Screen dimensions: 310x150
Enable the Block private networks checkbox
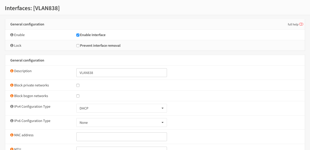pyautogui.click(x=78, y=85)
